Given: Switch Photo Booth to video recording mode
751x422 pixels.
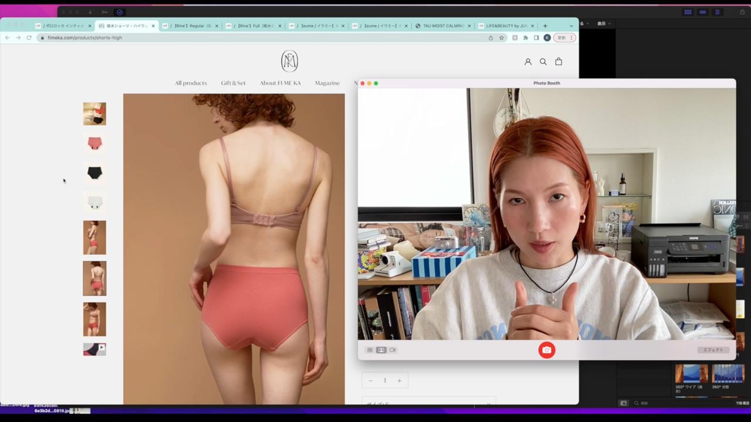Looking at the screenshot, I should click(393, 350).
